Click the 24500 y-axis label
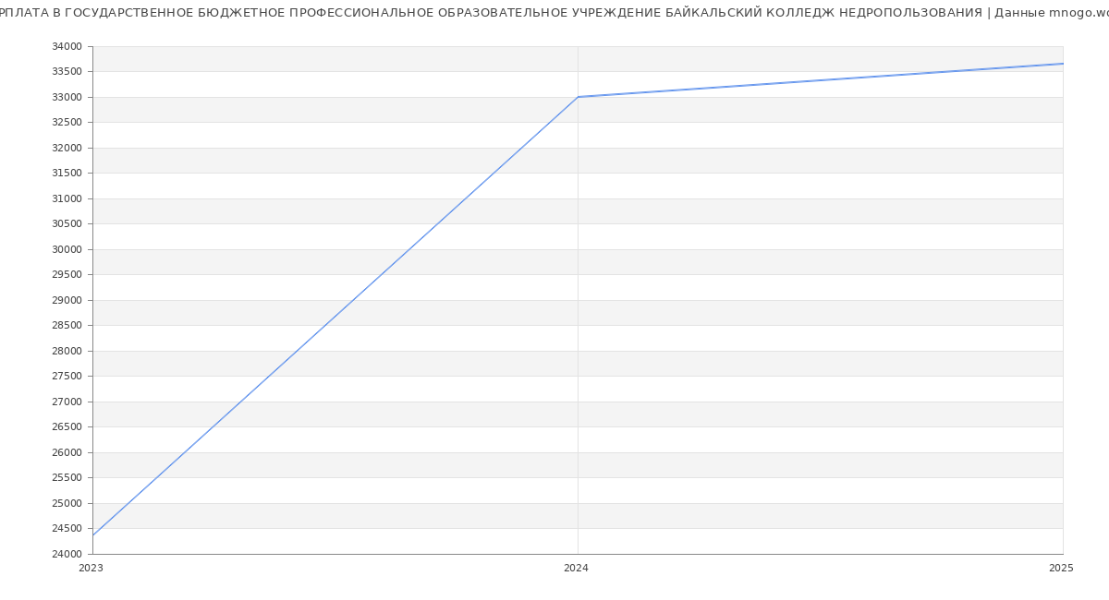The image size is (1109, 600). click(68, 529)
